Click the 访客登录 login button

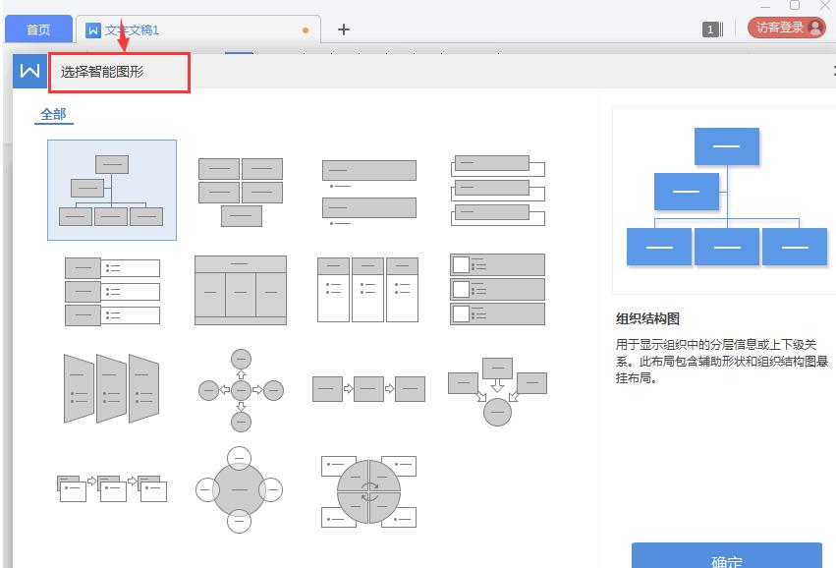pos(783,27)
